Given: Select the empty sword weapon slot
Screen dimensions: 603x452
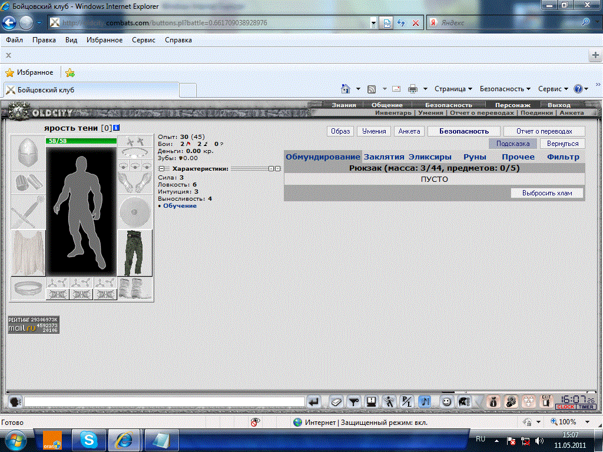Looking at the screenshot, I should 28,212.
